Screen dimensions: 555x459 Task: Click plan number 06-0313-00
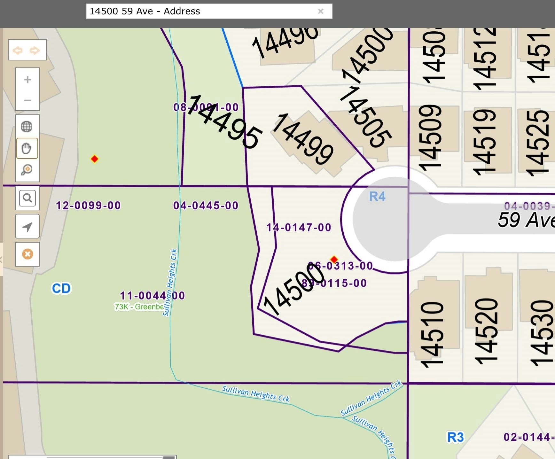tap(340, 266)
